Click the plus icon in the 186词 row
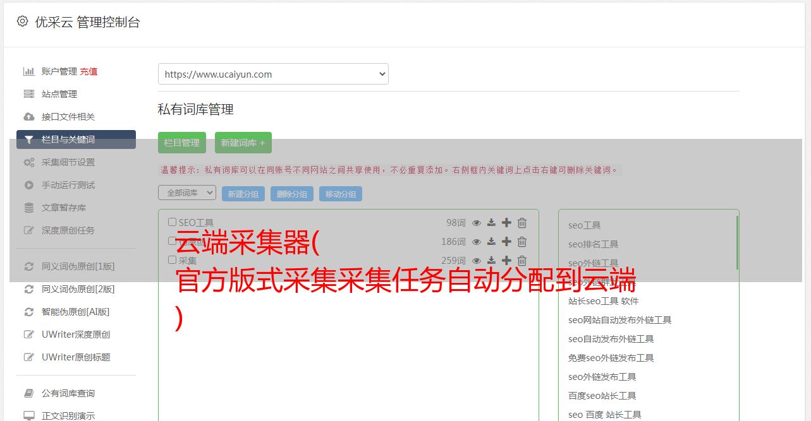The width and height of the screenshot is (811, 421). [x=506, y=242]
